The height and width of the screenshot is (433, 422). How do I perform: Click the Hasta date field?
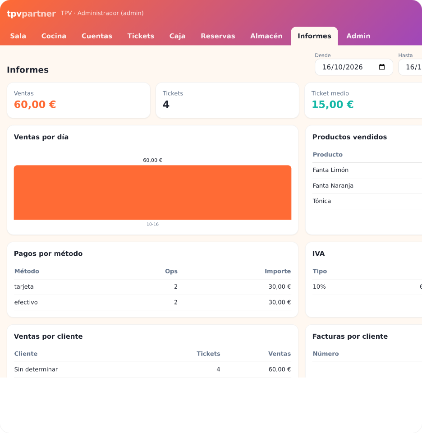point(410,67)
